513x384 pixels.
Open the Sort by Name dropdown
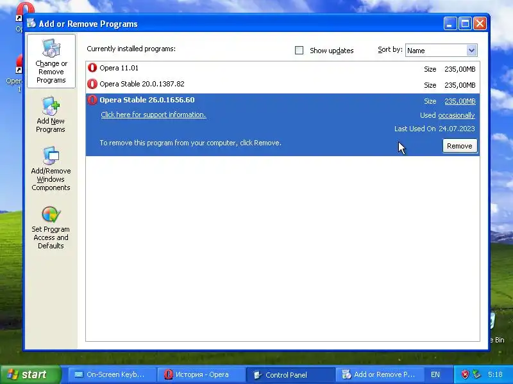[x=441, y=51]
